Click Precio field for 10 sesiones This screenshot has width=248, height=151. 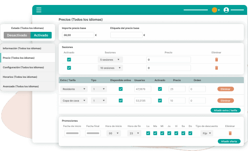[x=169, y=68]
